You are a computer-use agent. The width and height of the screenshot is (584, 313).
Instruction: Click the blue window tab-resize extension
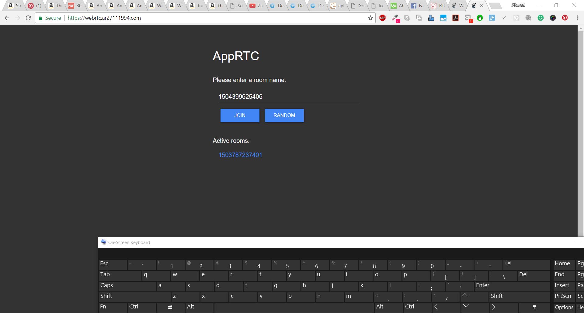tap(443, 18)
